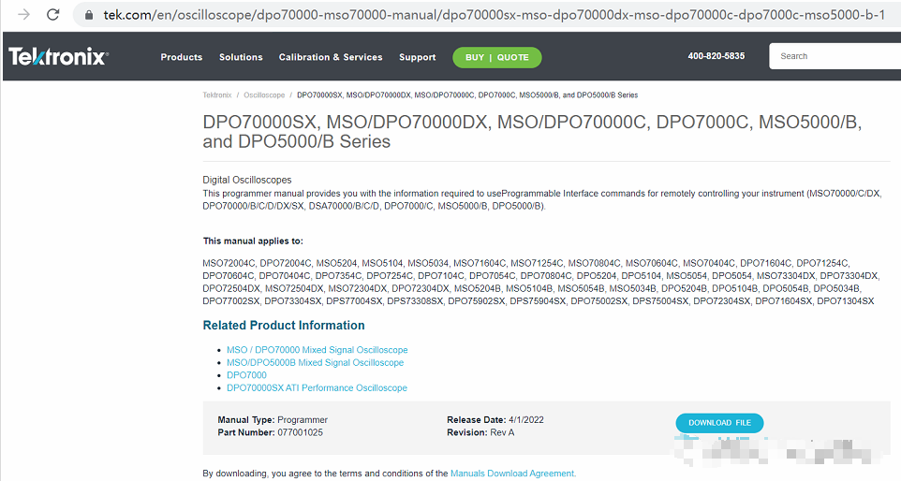Click Manual Type: Programmer text
Viewport: 901px width, 481px height.
point(273,420)
